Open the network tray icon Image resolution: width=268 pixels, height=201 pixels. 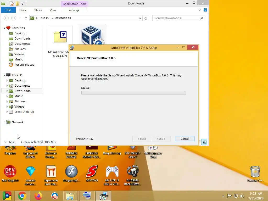[236, 196]
